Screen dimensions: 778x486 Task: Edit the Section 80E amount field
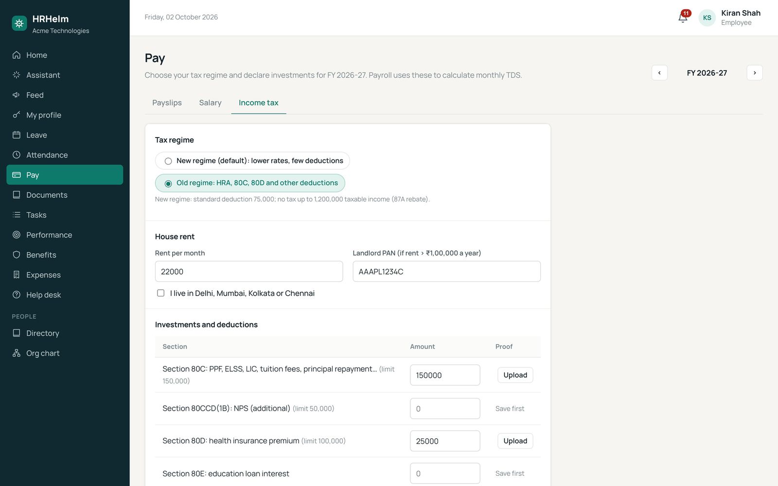445,473
